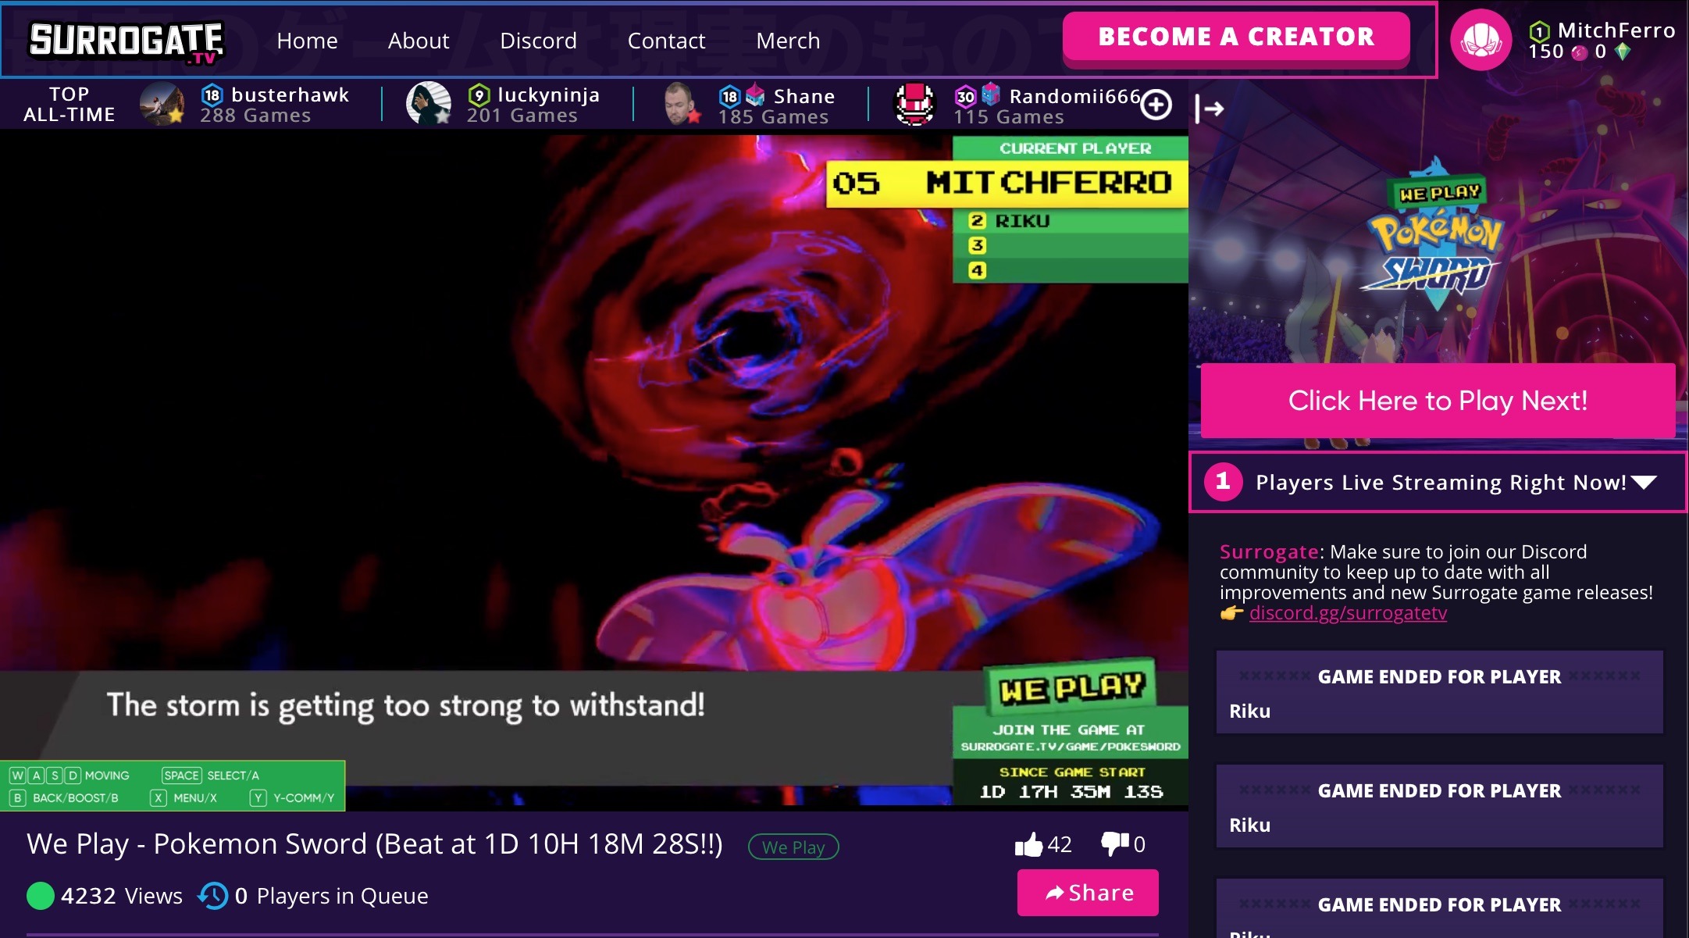Click the We Play tag badge
This screenshot has width=1689, height=938.
[x=793, y=847]
